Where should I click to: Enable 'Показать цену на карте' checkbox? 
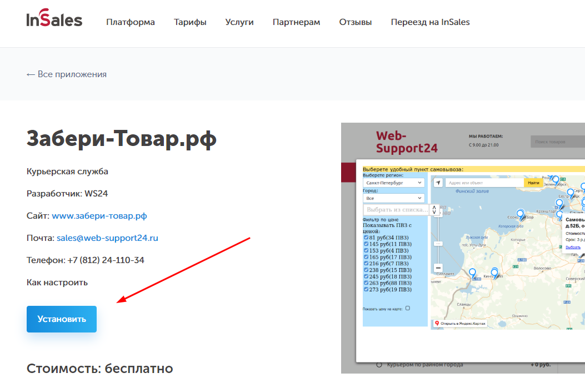408,308
